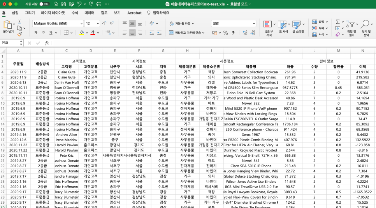Toggle middle vertical alignment
The width and height of the screenshot is (376, 208).
[x=132, y=23]
